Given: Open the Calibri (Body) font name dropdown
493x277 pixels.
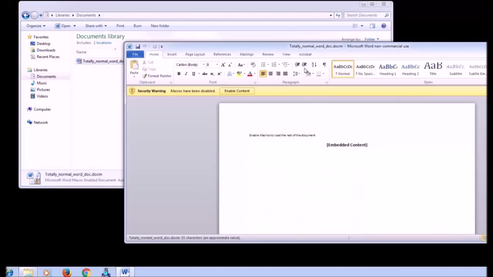Looking at the screenshot, I should (203, 65).
